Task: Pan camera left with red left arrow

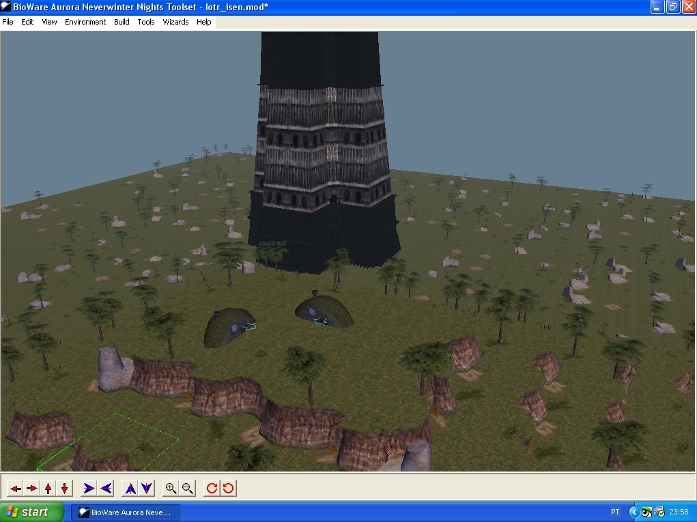Action: (x=15, y=488)
